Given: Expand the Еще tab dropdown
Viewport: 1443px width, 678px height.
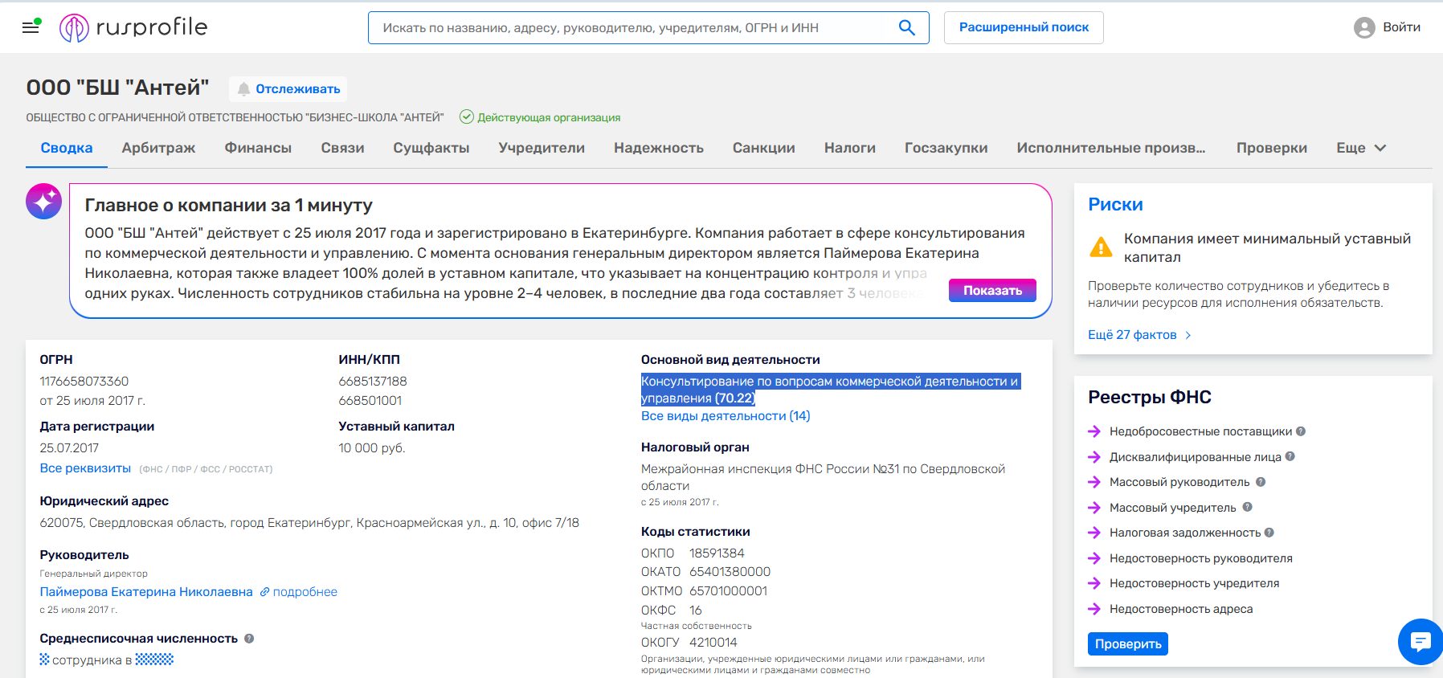Looking at the screenshot, I should pos(1361,148).
